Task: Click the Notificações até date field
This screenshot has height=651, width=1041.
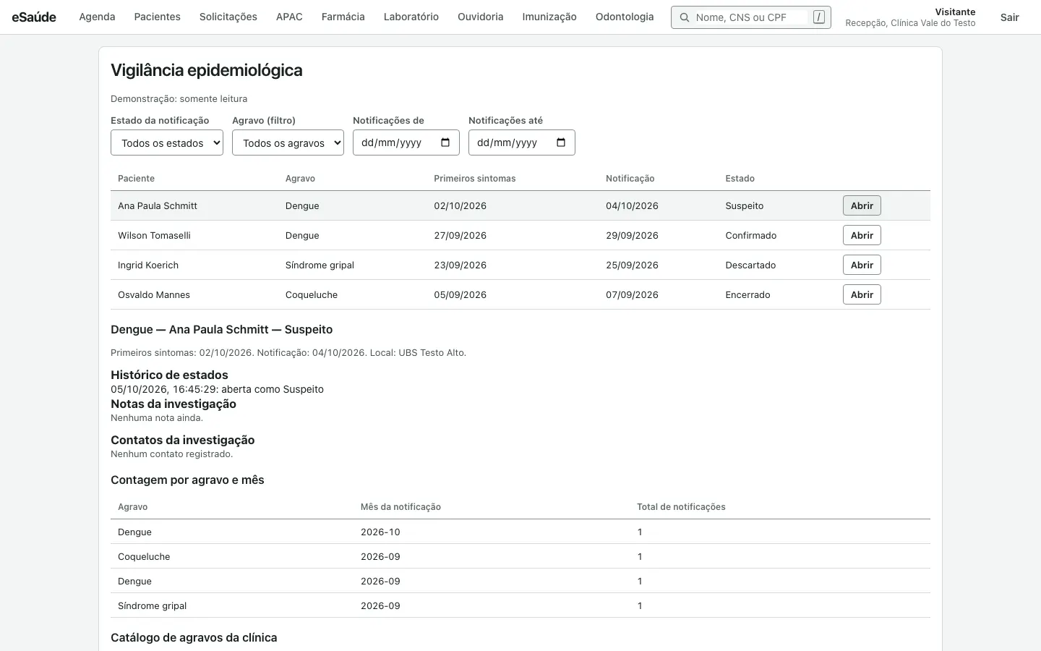Action: pyautogui.click(x=522, y=142)
